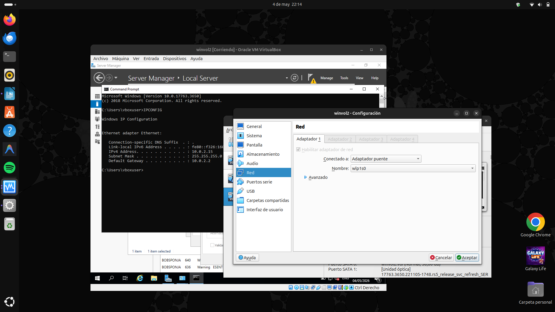Open Firefox from Ubuntu dock

(x=10, y=20)
